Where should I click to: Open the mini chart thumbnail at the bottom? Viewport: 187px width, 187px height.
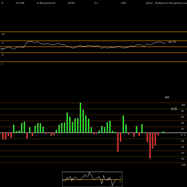[x=92, y=179]
